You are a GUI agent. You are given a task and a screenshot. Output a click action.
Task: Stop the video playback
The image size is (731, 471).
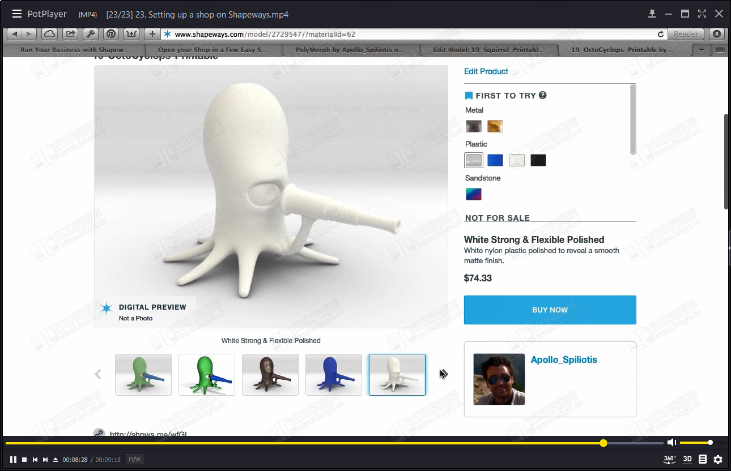tap(24, 460)
